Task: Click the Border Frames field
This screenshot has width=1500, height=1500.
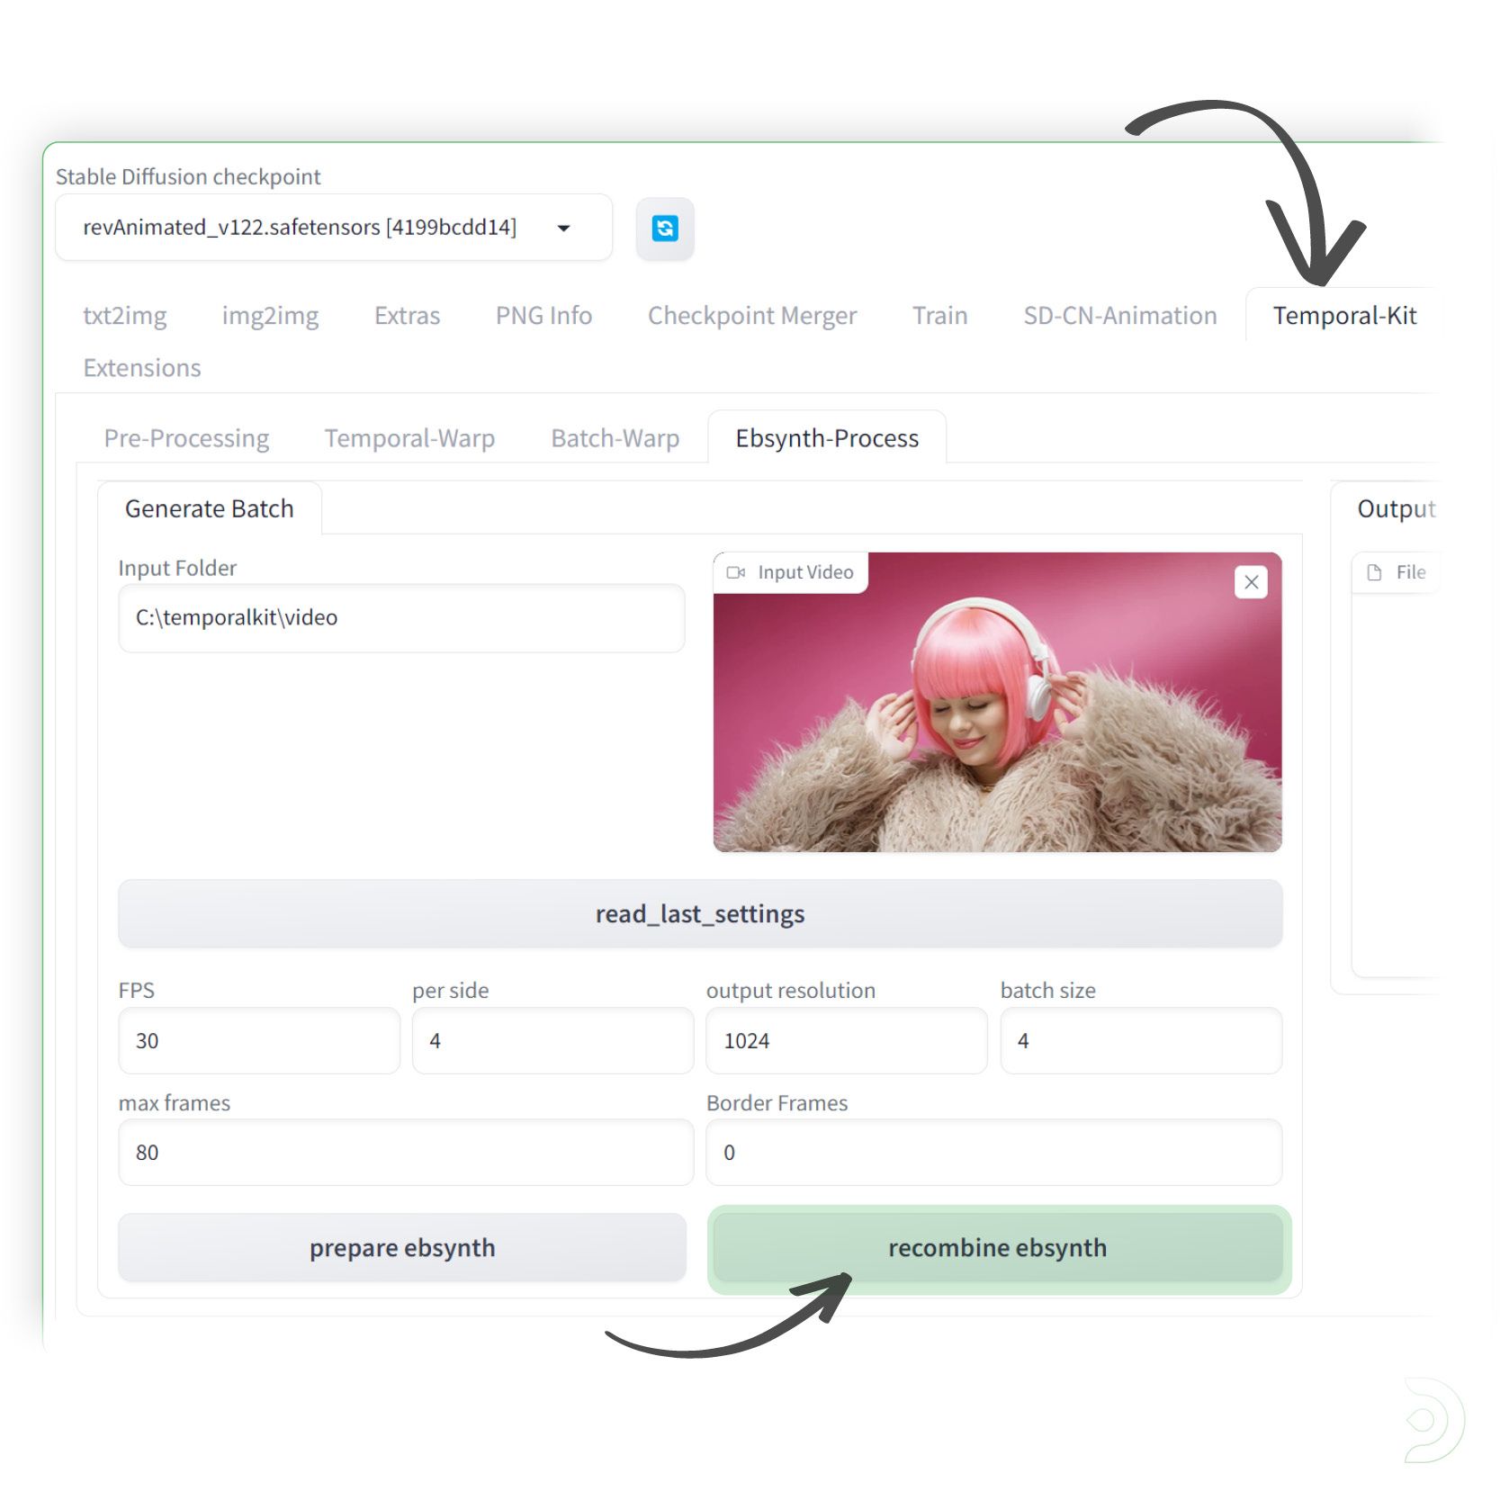Action: coord(994,1153)
